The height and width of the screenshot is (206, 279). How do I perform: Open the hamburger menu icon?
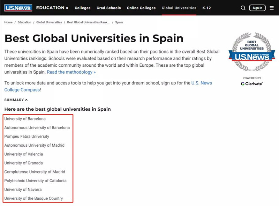(x=272, y=8)
